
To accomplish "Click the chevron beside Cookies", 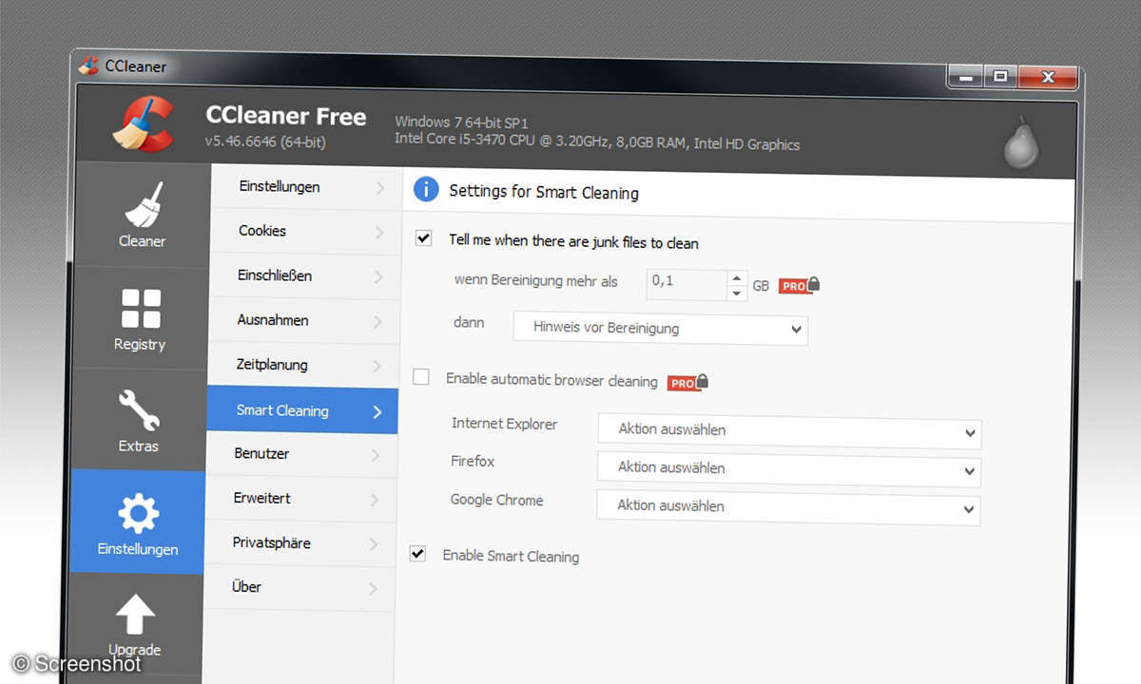I will click(379, 232).
